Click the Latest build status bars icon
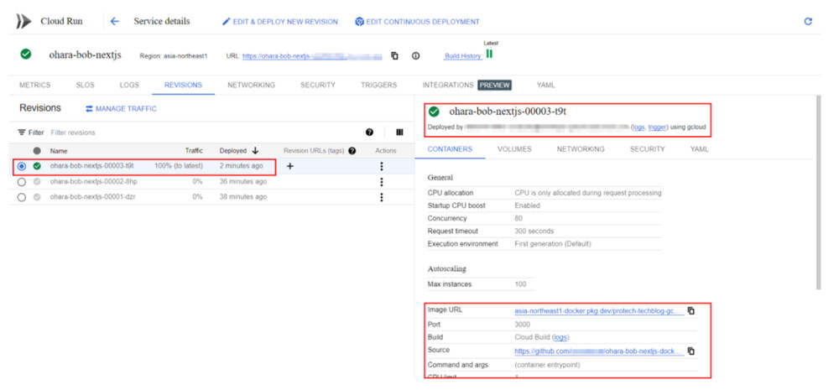Image resolution: width=839 pixels, height=390 pixels. (489, 54)
